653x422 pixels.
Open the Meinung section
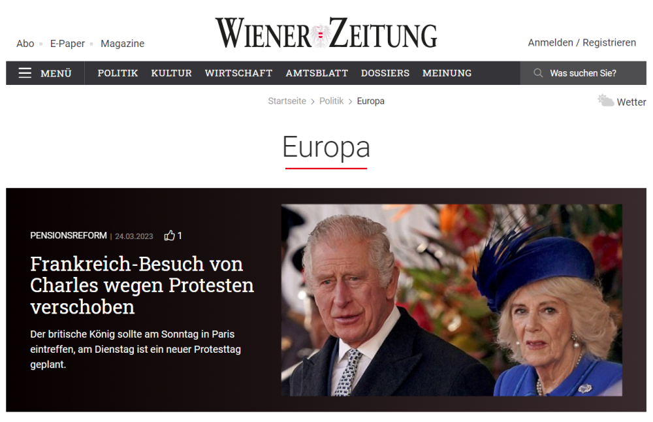[x=447, y=73]
